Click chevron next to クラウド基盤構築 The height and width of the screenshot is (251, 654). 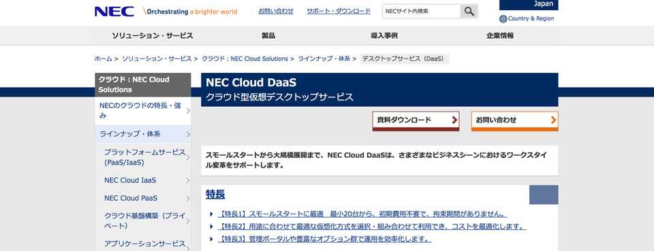tap(188, 221)
